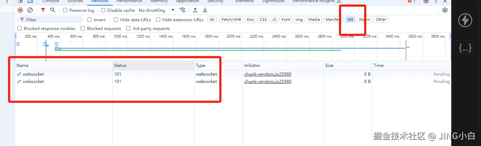Viewport: 481px width, 146px height.
Task: Filter requests by Fetch/XHR
Action: 231,20
